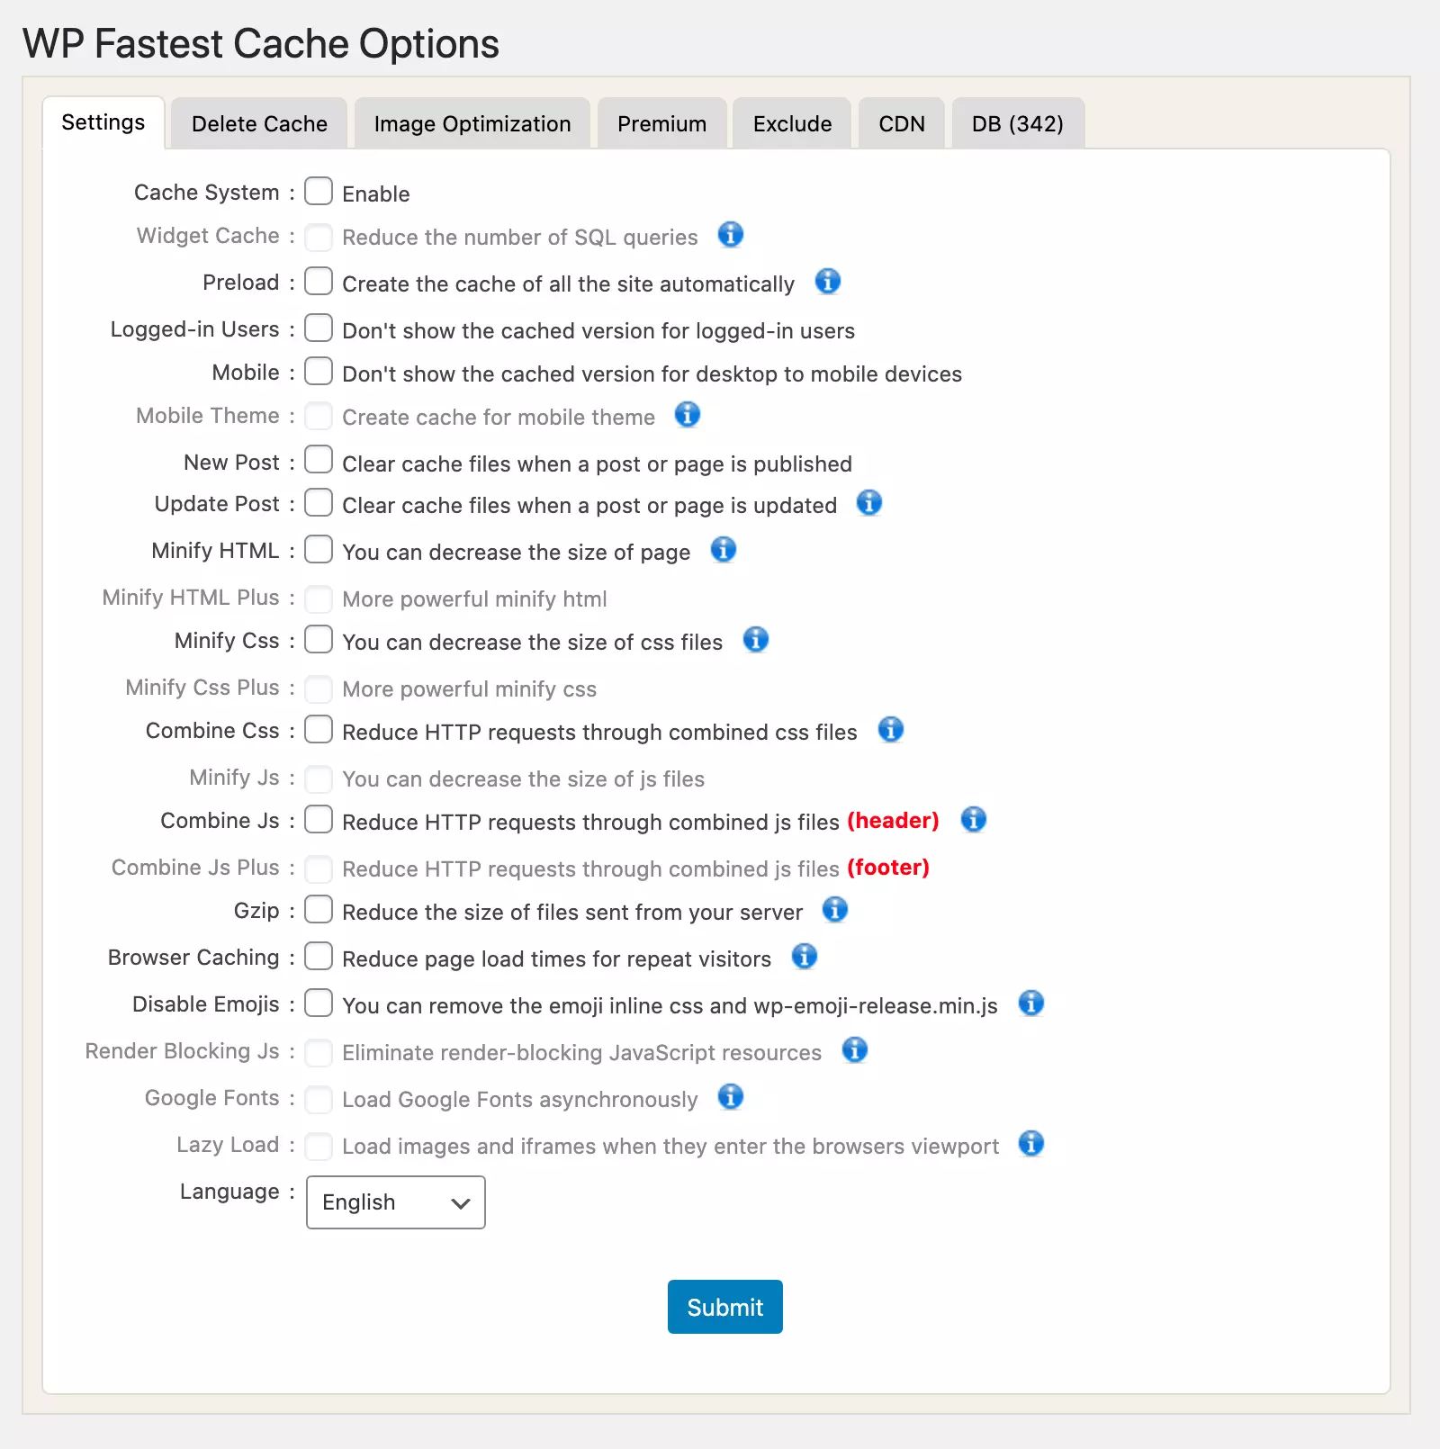Click info icon for Render Blocking Js
1440x1449 pixels.
[854, 1050]
